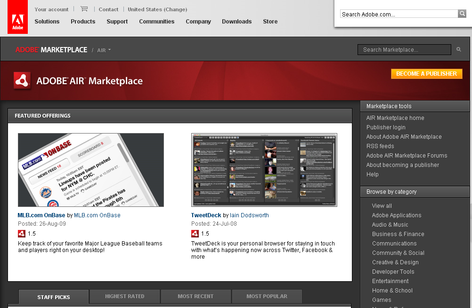Click the Adobe logo icon
The image size is (472, 308).
(x=17, y=17)
